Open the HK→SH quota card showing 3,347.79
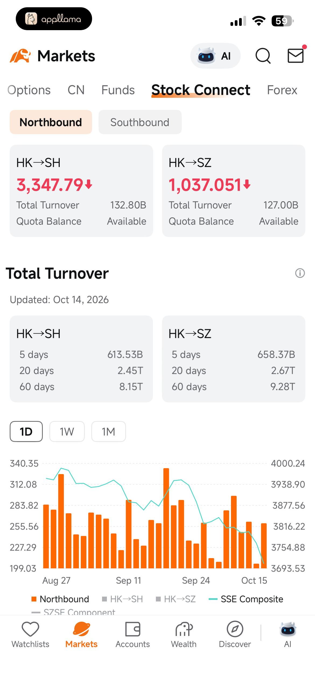The width and height of the screenshot is (315, 682). pos(81,191)
